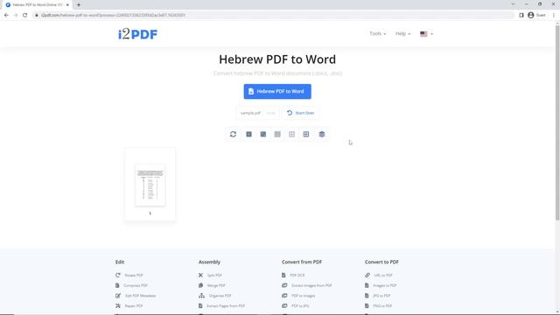This screenshot has height=315, width=560.
Task: Open the language flag dropdown
Action: click(x=426, y=34)
